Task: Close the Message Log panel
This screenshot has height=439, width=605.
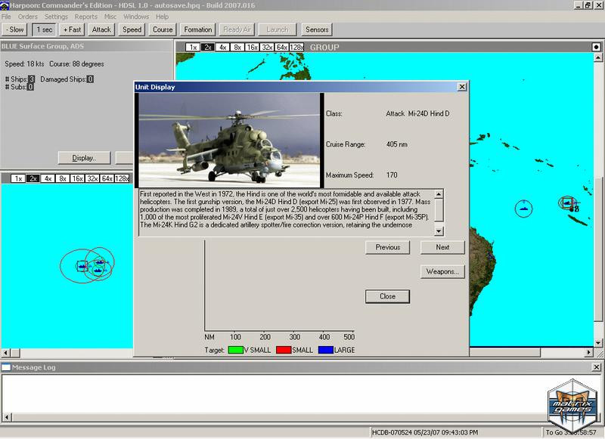Action: (x=596, y=367)
